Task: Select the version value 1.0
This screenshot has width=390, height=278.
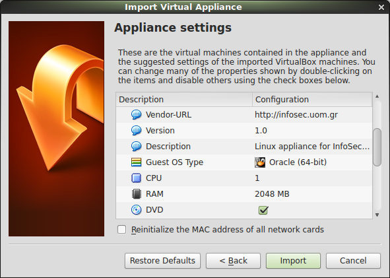Action: [x=261, y=131]
